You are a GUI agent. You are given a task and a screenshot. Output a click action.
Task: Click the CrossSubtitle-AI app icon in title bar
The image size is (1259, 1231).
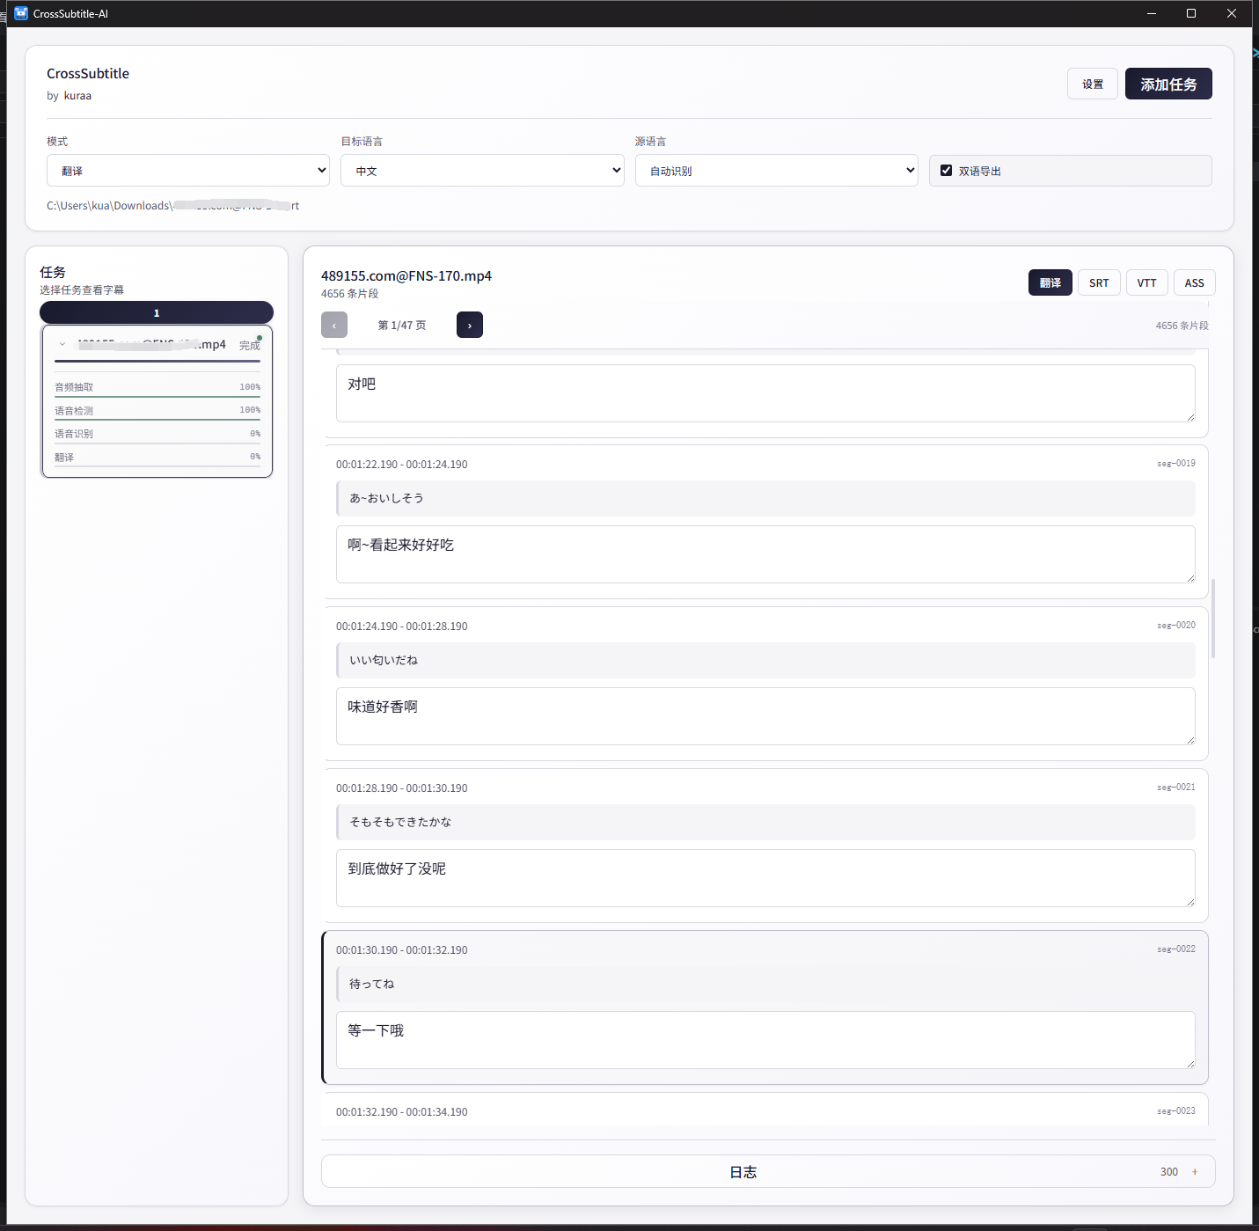pos(21,13)
